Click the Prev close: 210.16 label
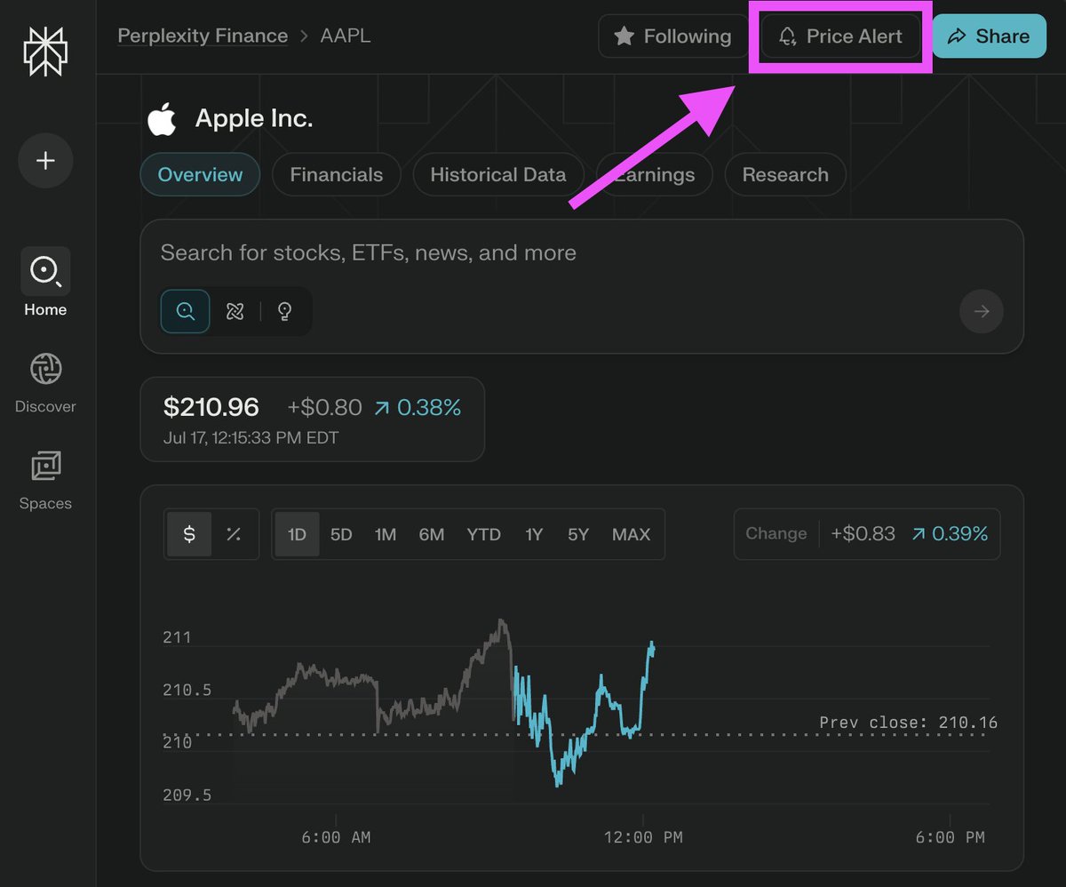 click(x=908, y=723)
